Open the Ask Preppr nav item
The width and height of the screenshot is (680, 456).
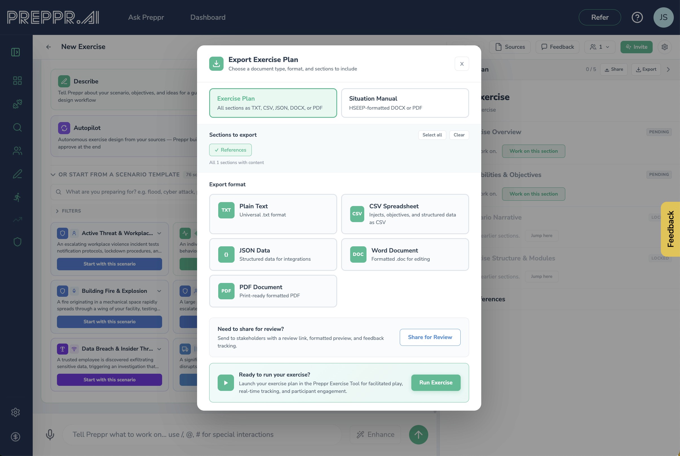(x=146, y=17)
